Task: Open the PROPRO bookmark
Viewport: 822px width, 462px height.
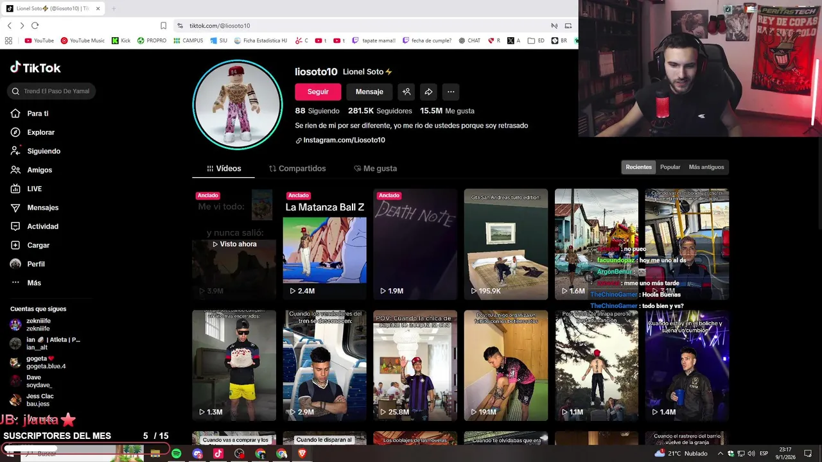Action: point(152,40)
